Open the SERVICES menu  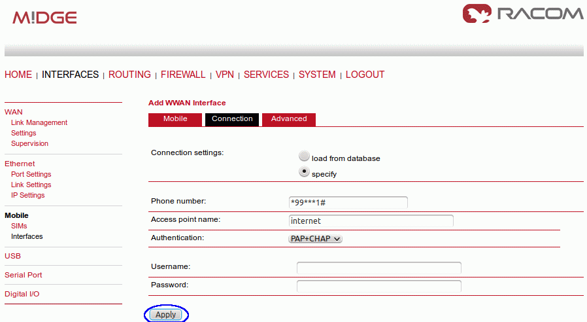[x=266, y=75]
